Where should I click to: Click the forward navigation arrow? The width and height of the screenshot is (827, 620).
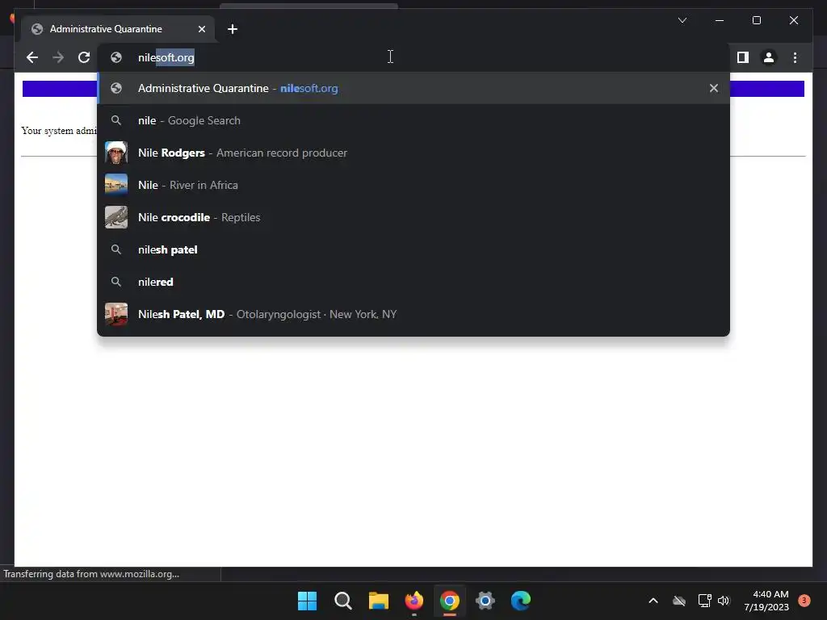click(x=58, y=57)
